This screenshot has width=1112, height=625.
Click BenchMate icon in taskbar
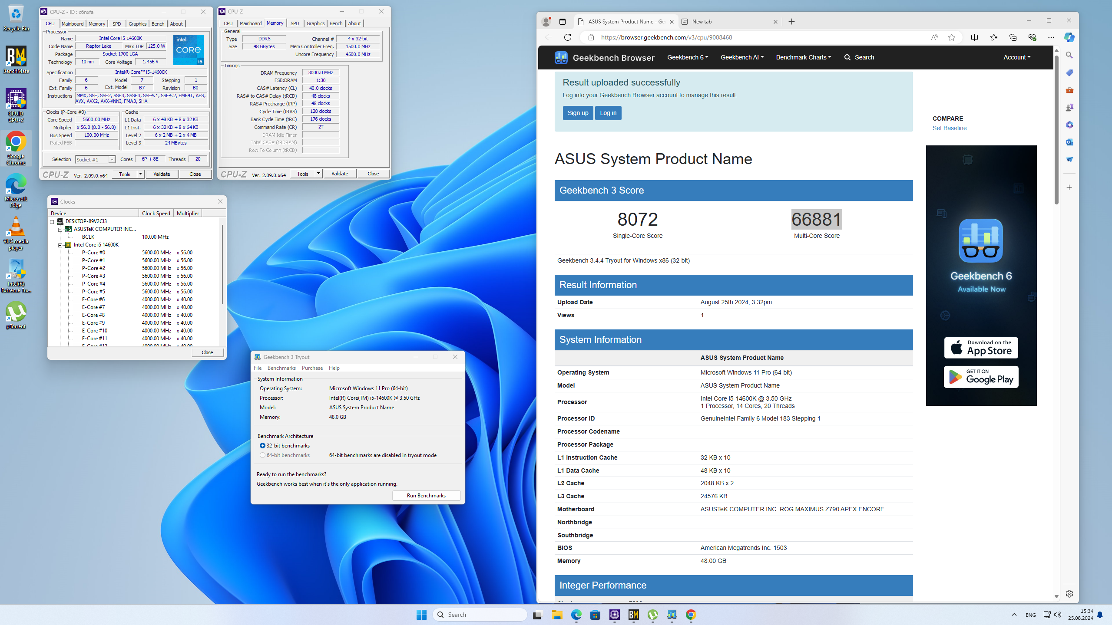pos(634,615)
